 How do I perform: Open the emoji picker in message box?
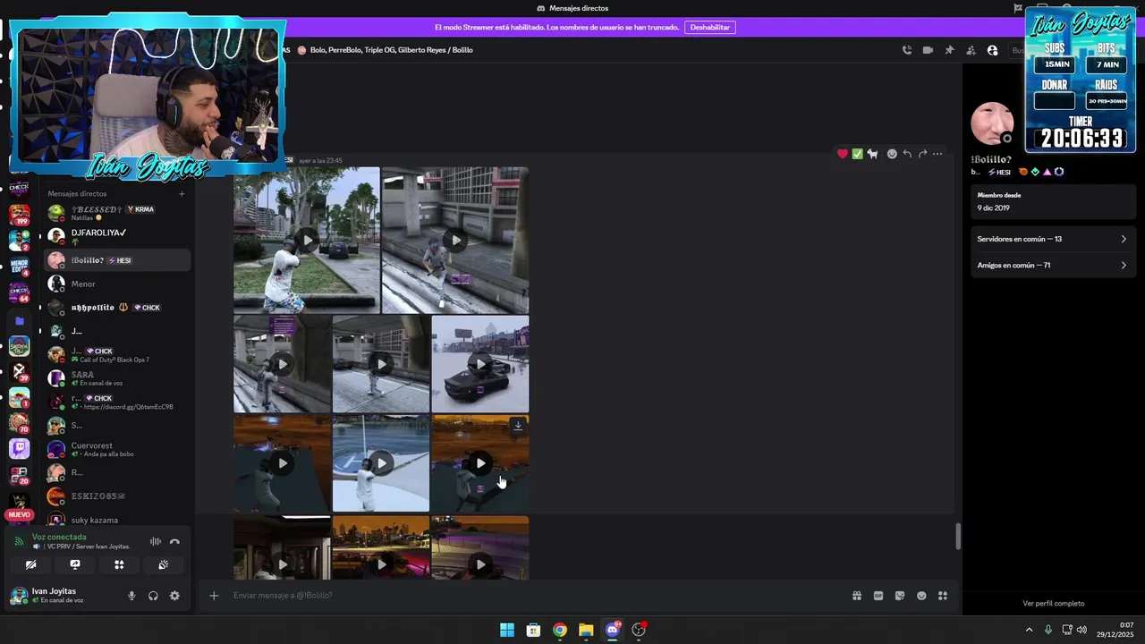coord(921,596)
